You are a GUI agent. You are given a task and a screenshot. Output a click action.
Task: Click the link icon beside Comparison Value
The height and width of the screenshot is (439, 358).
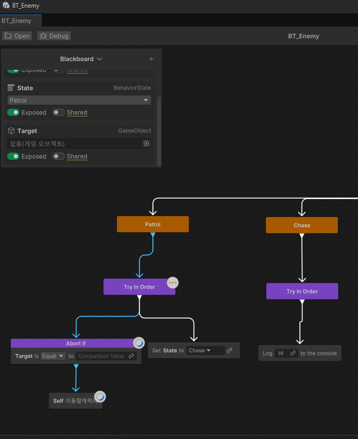(x=132, y=356)
